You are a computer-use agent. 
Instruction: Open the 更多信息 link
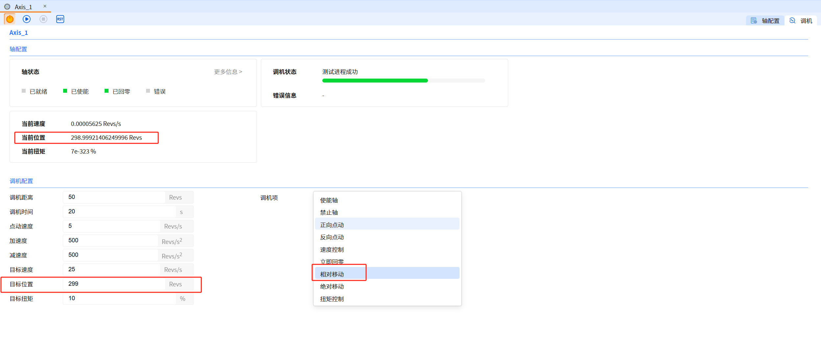pos(228,72)
